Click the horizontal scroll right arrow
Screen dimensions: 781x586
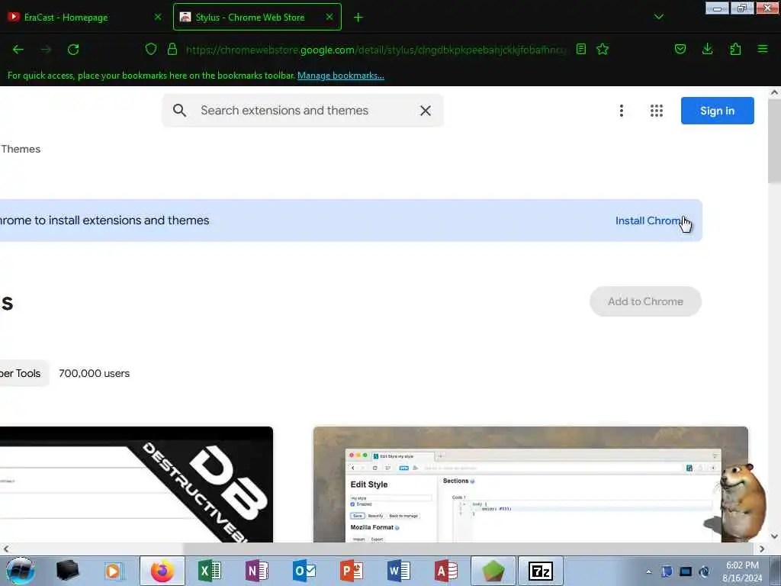coord(762,549)
